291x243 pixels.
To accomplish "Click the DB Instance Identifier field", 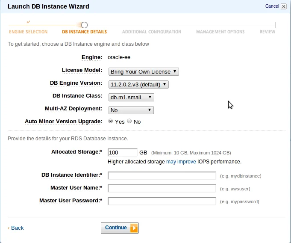I will point(162,175).
